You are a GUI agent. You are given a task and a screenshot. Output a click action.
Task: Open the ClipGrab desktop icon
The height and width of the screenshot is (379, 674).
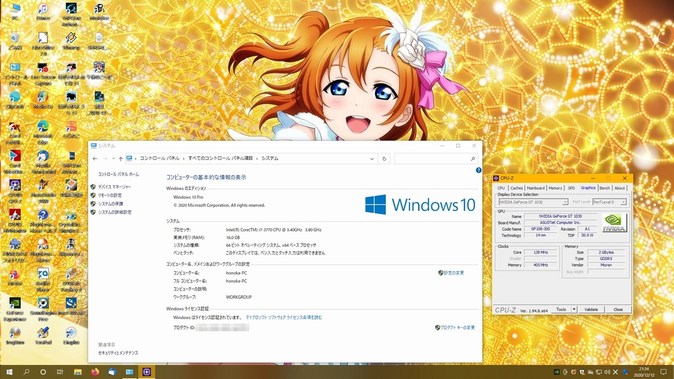click(15, 101)
